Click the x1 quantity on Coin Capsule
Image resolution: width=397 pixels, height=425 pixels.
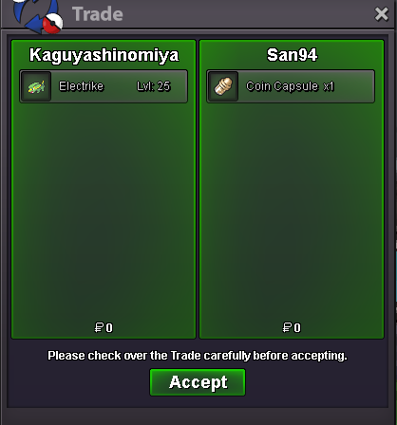(329, 86)
